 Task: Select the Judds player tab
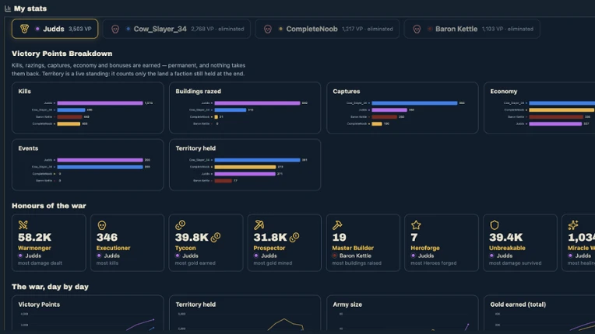tap(55, 29)
